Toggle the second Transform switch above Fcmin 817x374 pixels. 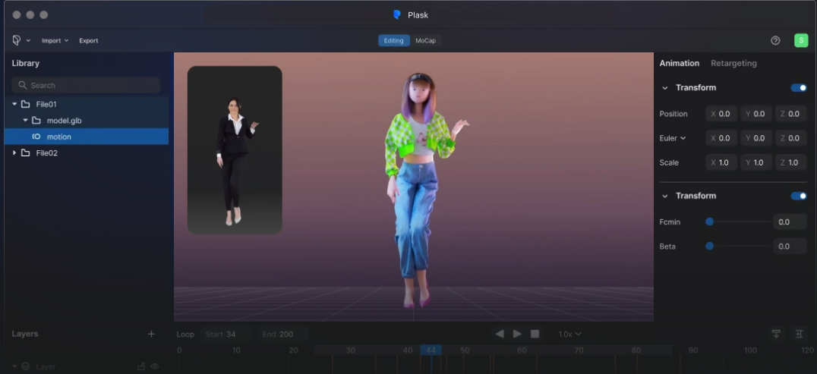tap(799, 196)
